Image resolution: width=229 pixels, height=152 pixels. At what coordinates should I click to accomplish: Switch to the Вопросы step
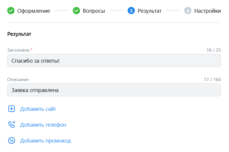pos(94,11)
